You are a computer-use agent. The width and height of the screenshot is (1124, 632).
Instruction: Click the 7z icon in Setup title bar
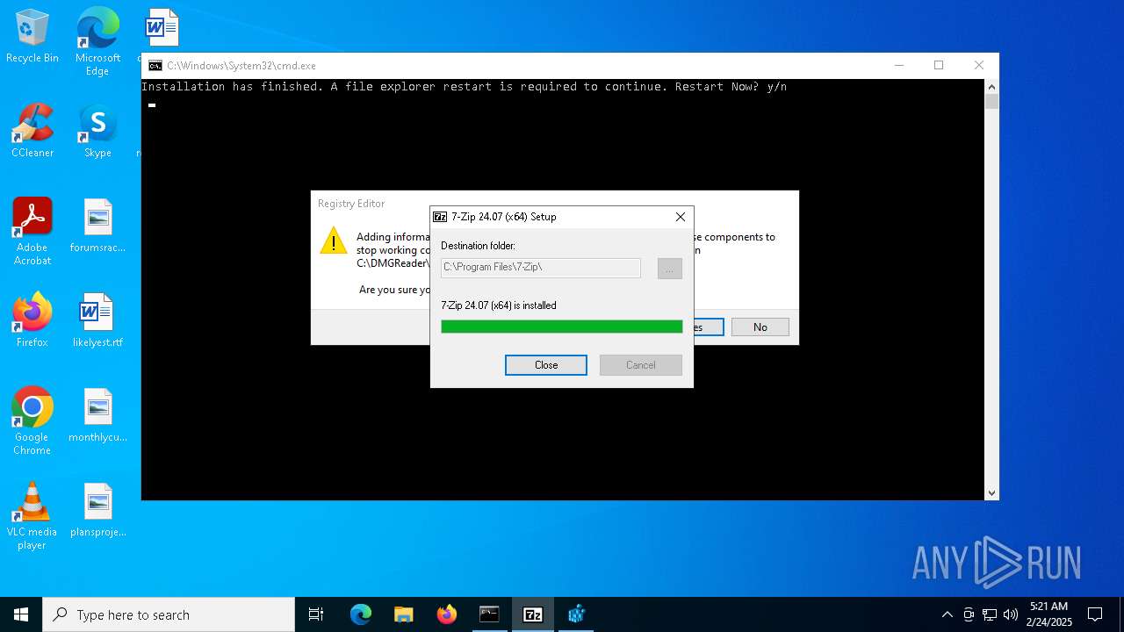(441, 217)
